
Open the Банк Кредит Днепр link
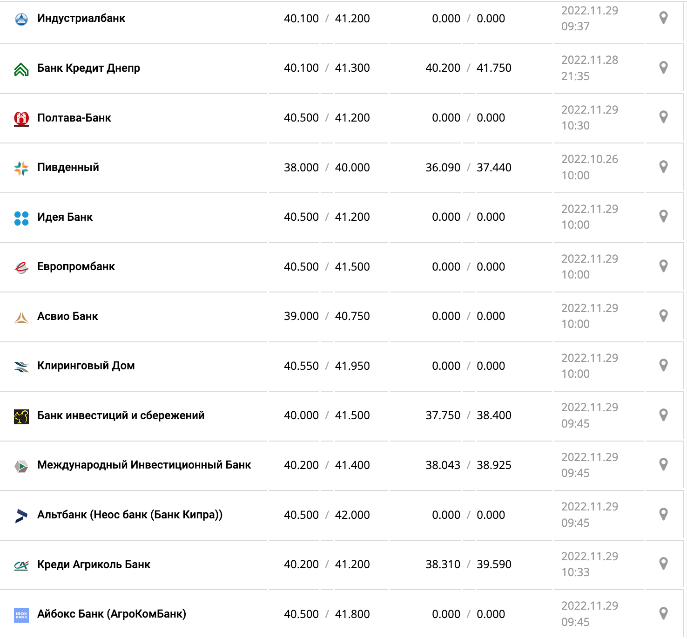pos(88,68)
